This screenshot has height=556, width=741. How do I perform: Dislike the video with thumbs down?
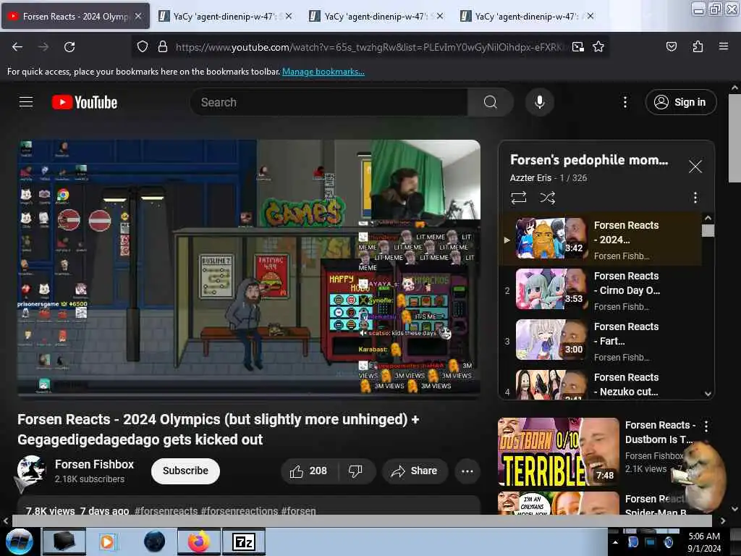click(355, 471)
